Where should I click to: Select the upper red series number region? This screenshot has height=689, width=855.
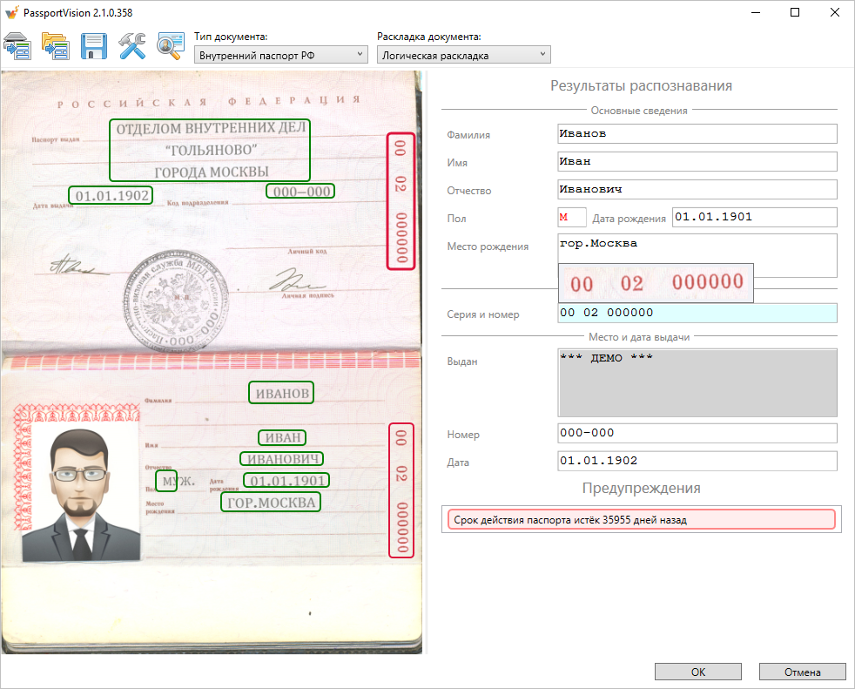pyautogui.click(x=401, y=201)
